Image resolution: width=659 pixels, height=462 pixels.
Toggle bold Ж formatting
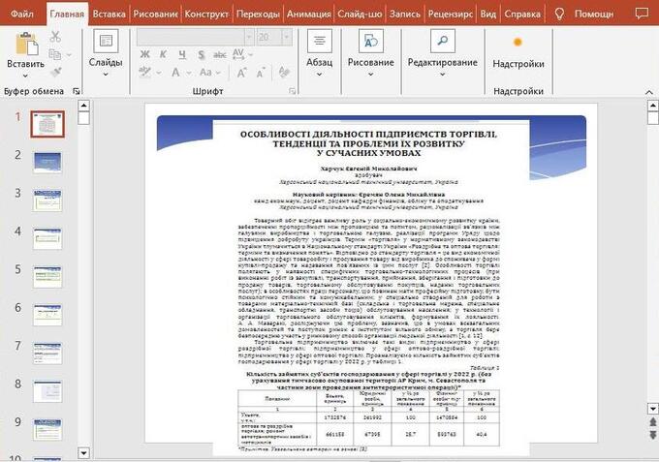143,53
